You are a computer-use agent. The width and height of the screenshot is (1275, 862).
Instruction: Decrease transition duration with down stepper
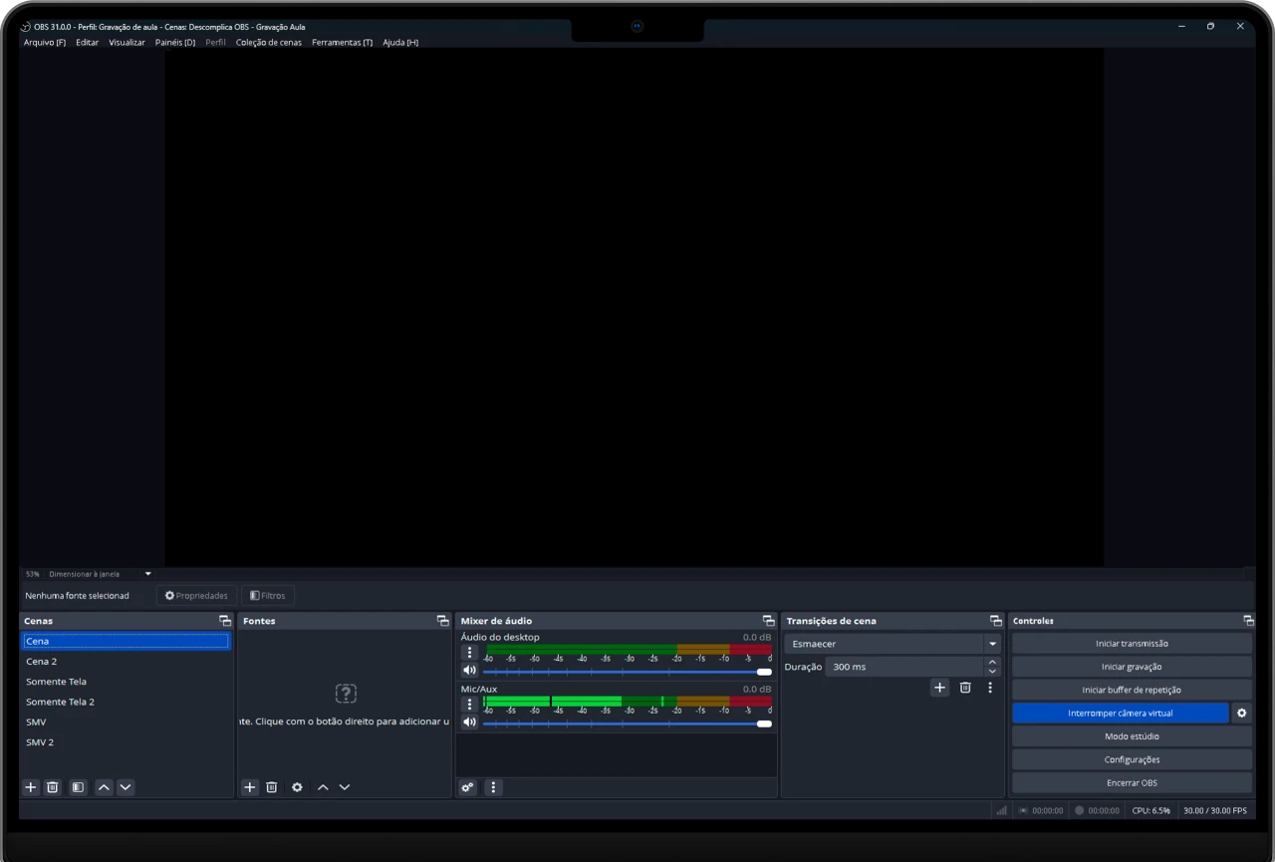992,672
